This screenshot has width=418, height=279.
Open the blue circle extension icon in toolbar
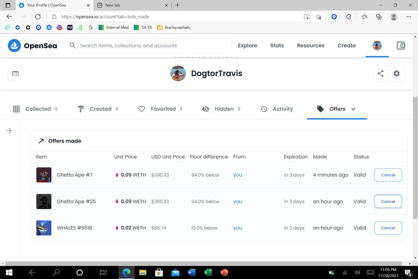334,16
